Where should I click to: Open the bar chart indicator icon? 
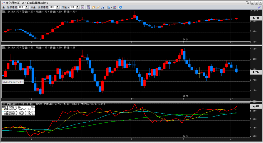coord(109,7)
